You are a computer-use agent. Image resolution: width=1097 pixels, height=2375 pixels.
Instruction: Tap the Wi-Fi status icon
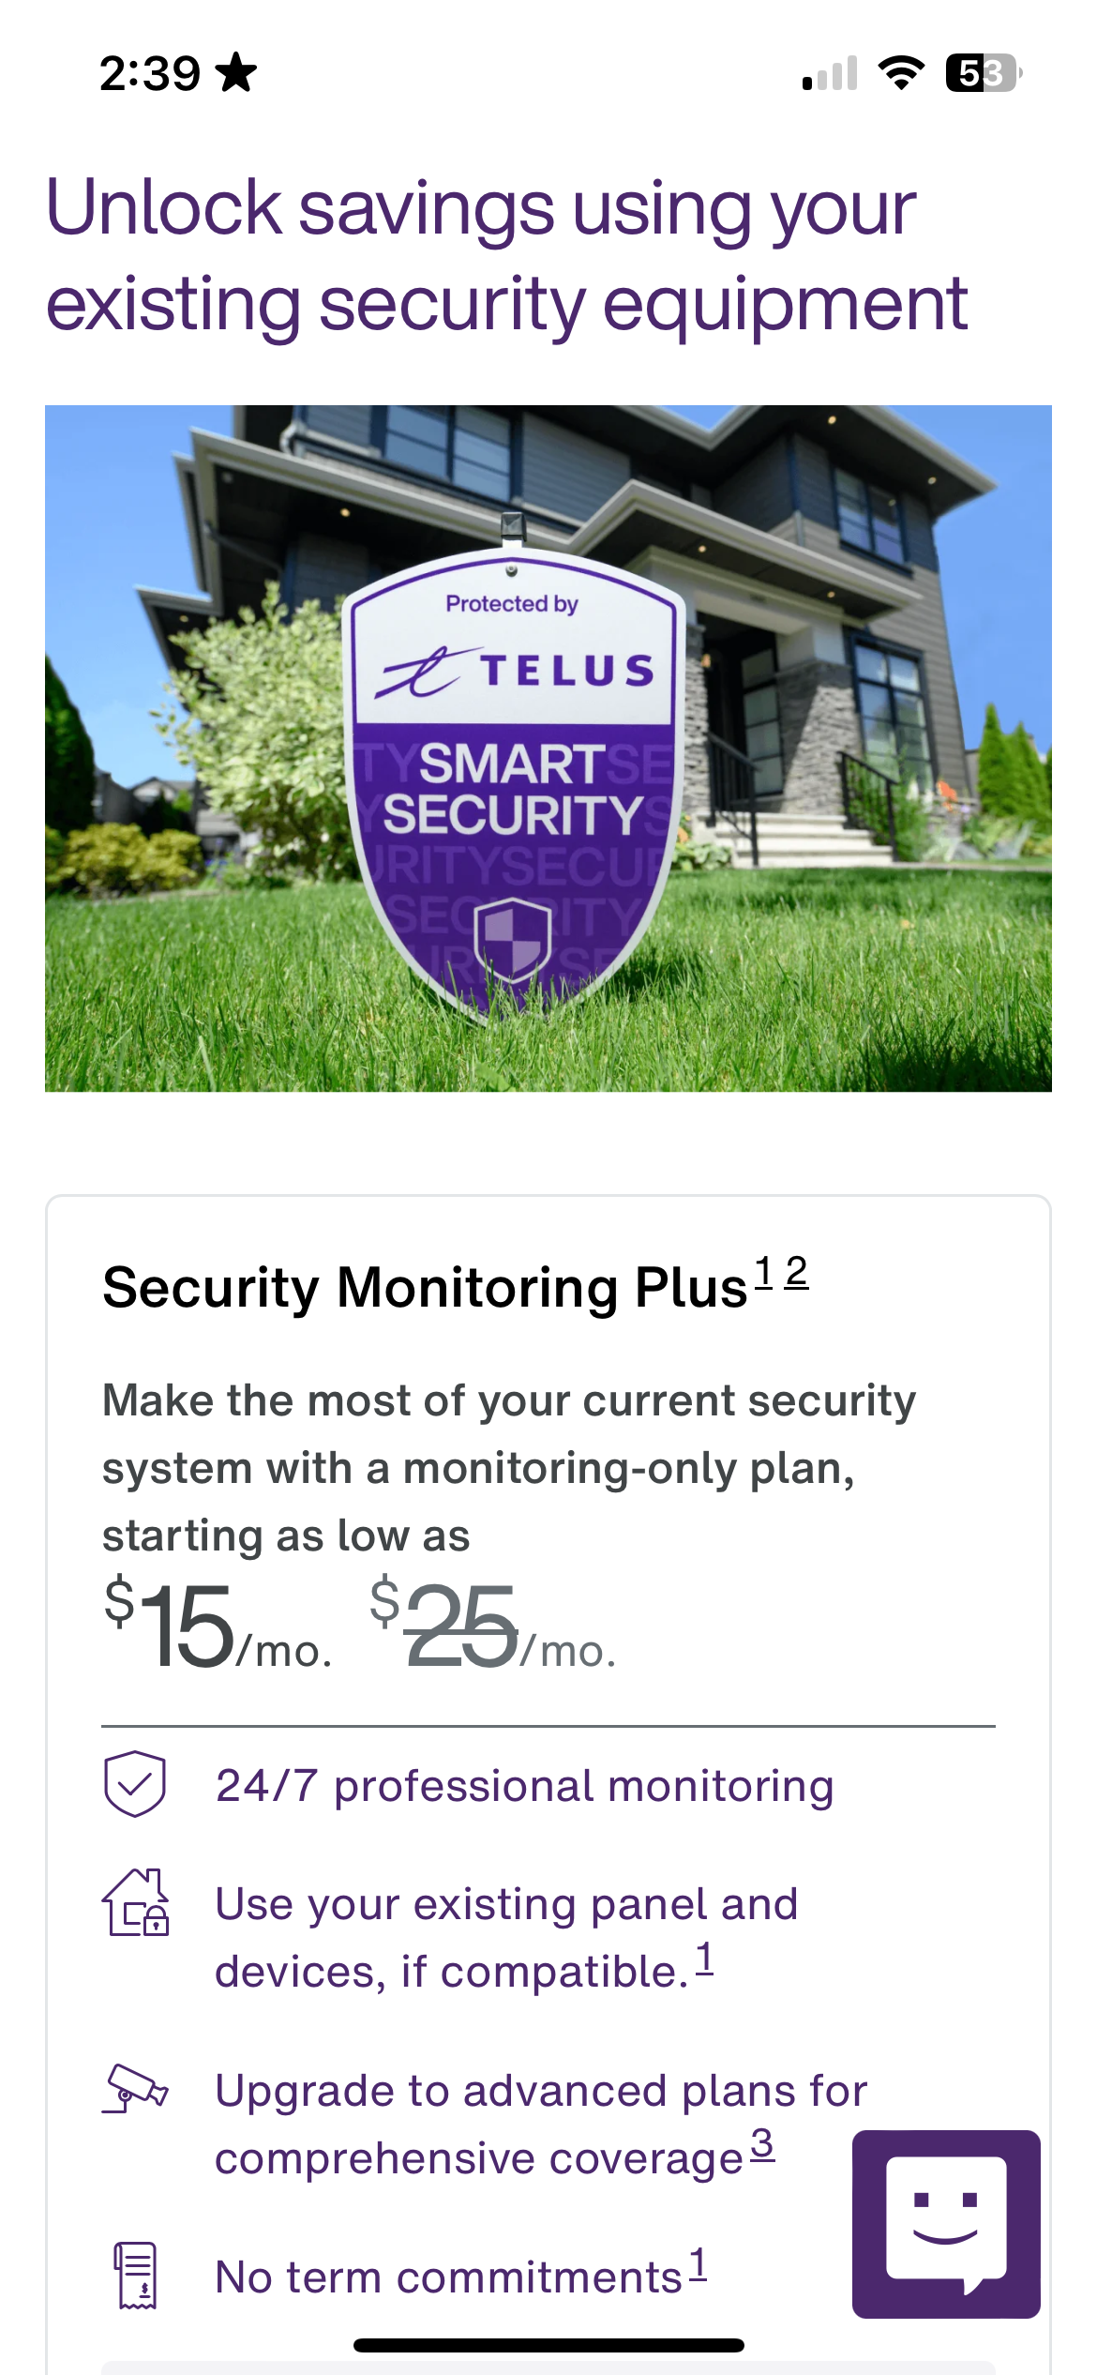point(900,73)
